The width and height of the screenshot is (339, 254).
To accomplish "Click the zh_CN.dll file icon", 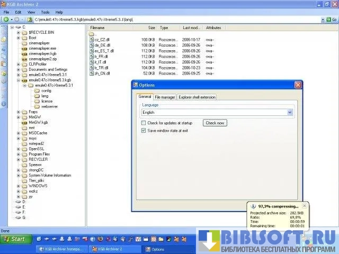I will 91,74.
